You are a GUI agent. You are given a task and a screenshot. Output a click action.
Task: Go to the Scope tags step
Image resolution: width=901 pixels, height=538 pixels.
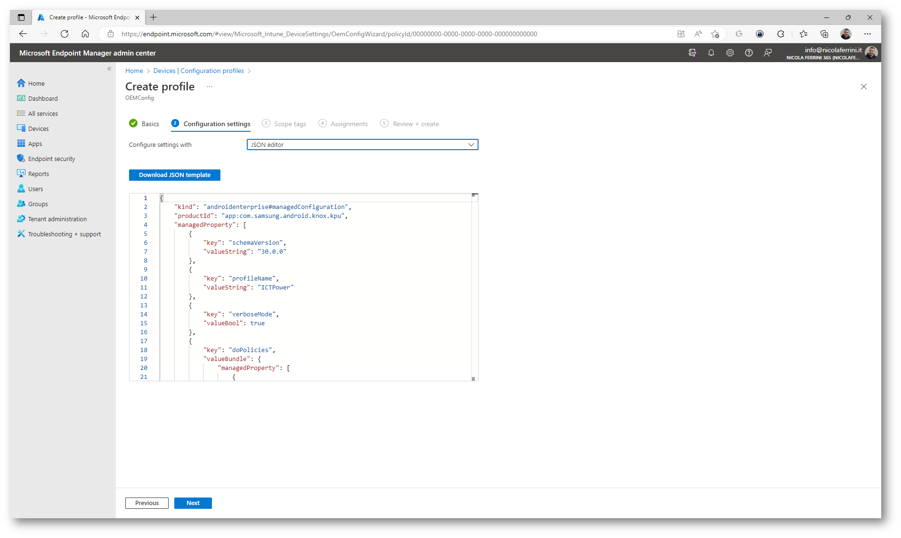pos(284,124)
